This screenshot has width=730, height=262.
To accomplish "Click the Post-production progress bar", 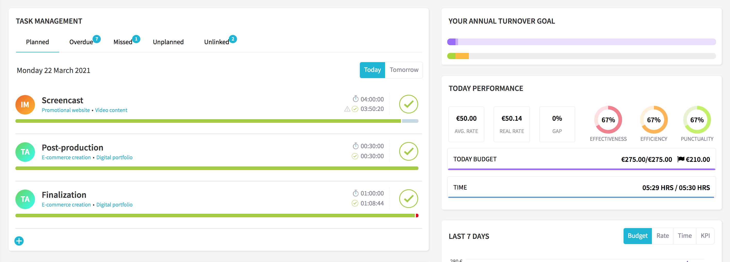I will (x=217, y=168).
